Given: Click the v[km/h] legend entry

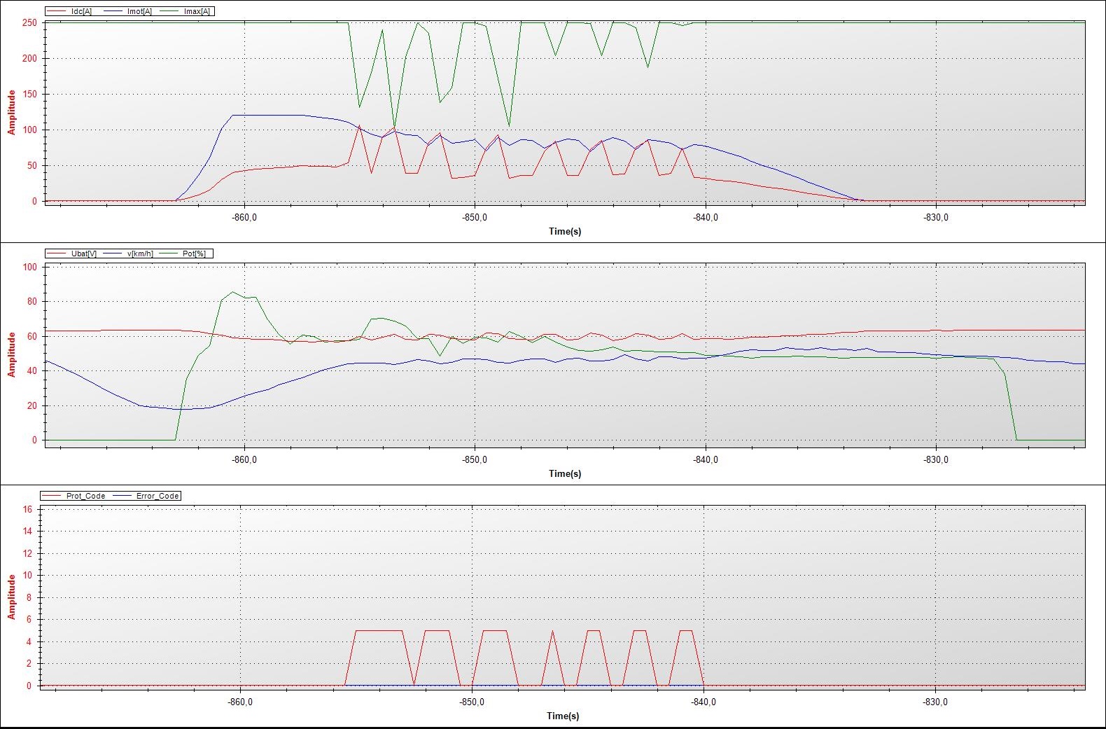Looking at the screenshot, I should [140, 254].
